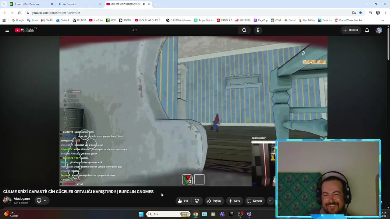This screenshot has width=390, height=219.
Task: Open Chrome from the Windows taskbar
Action: 196,214
